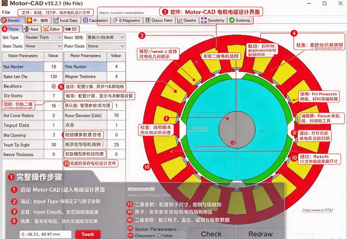Click the Sbt Cener Redors value 0
The image size is (347, 239).
pyautogui.click(x=54, y=115)
